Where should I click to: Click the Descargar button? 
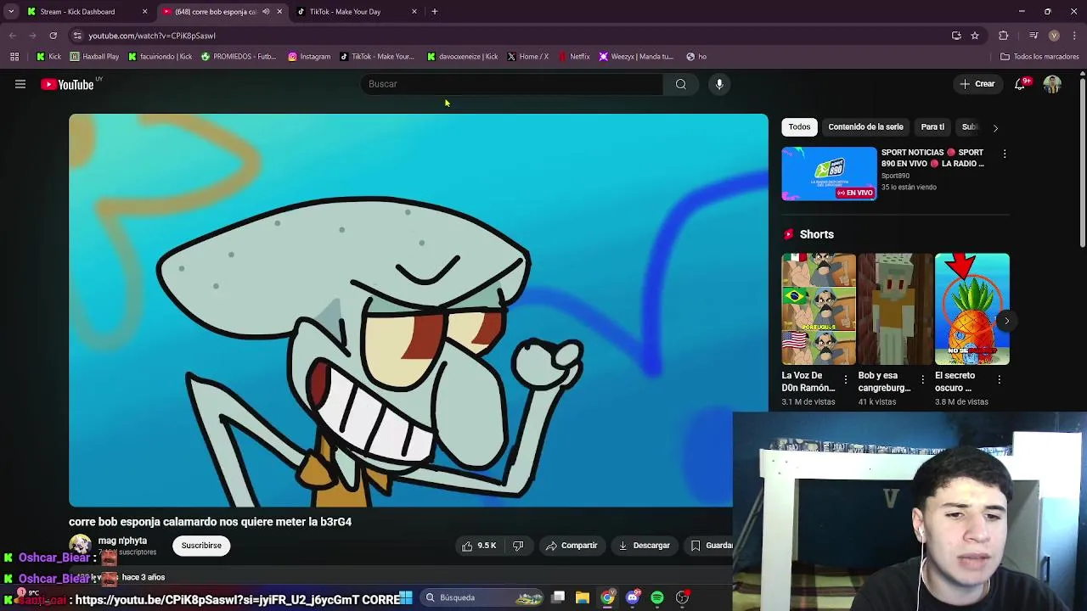(644, 546)
